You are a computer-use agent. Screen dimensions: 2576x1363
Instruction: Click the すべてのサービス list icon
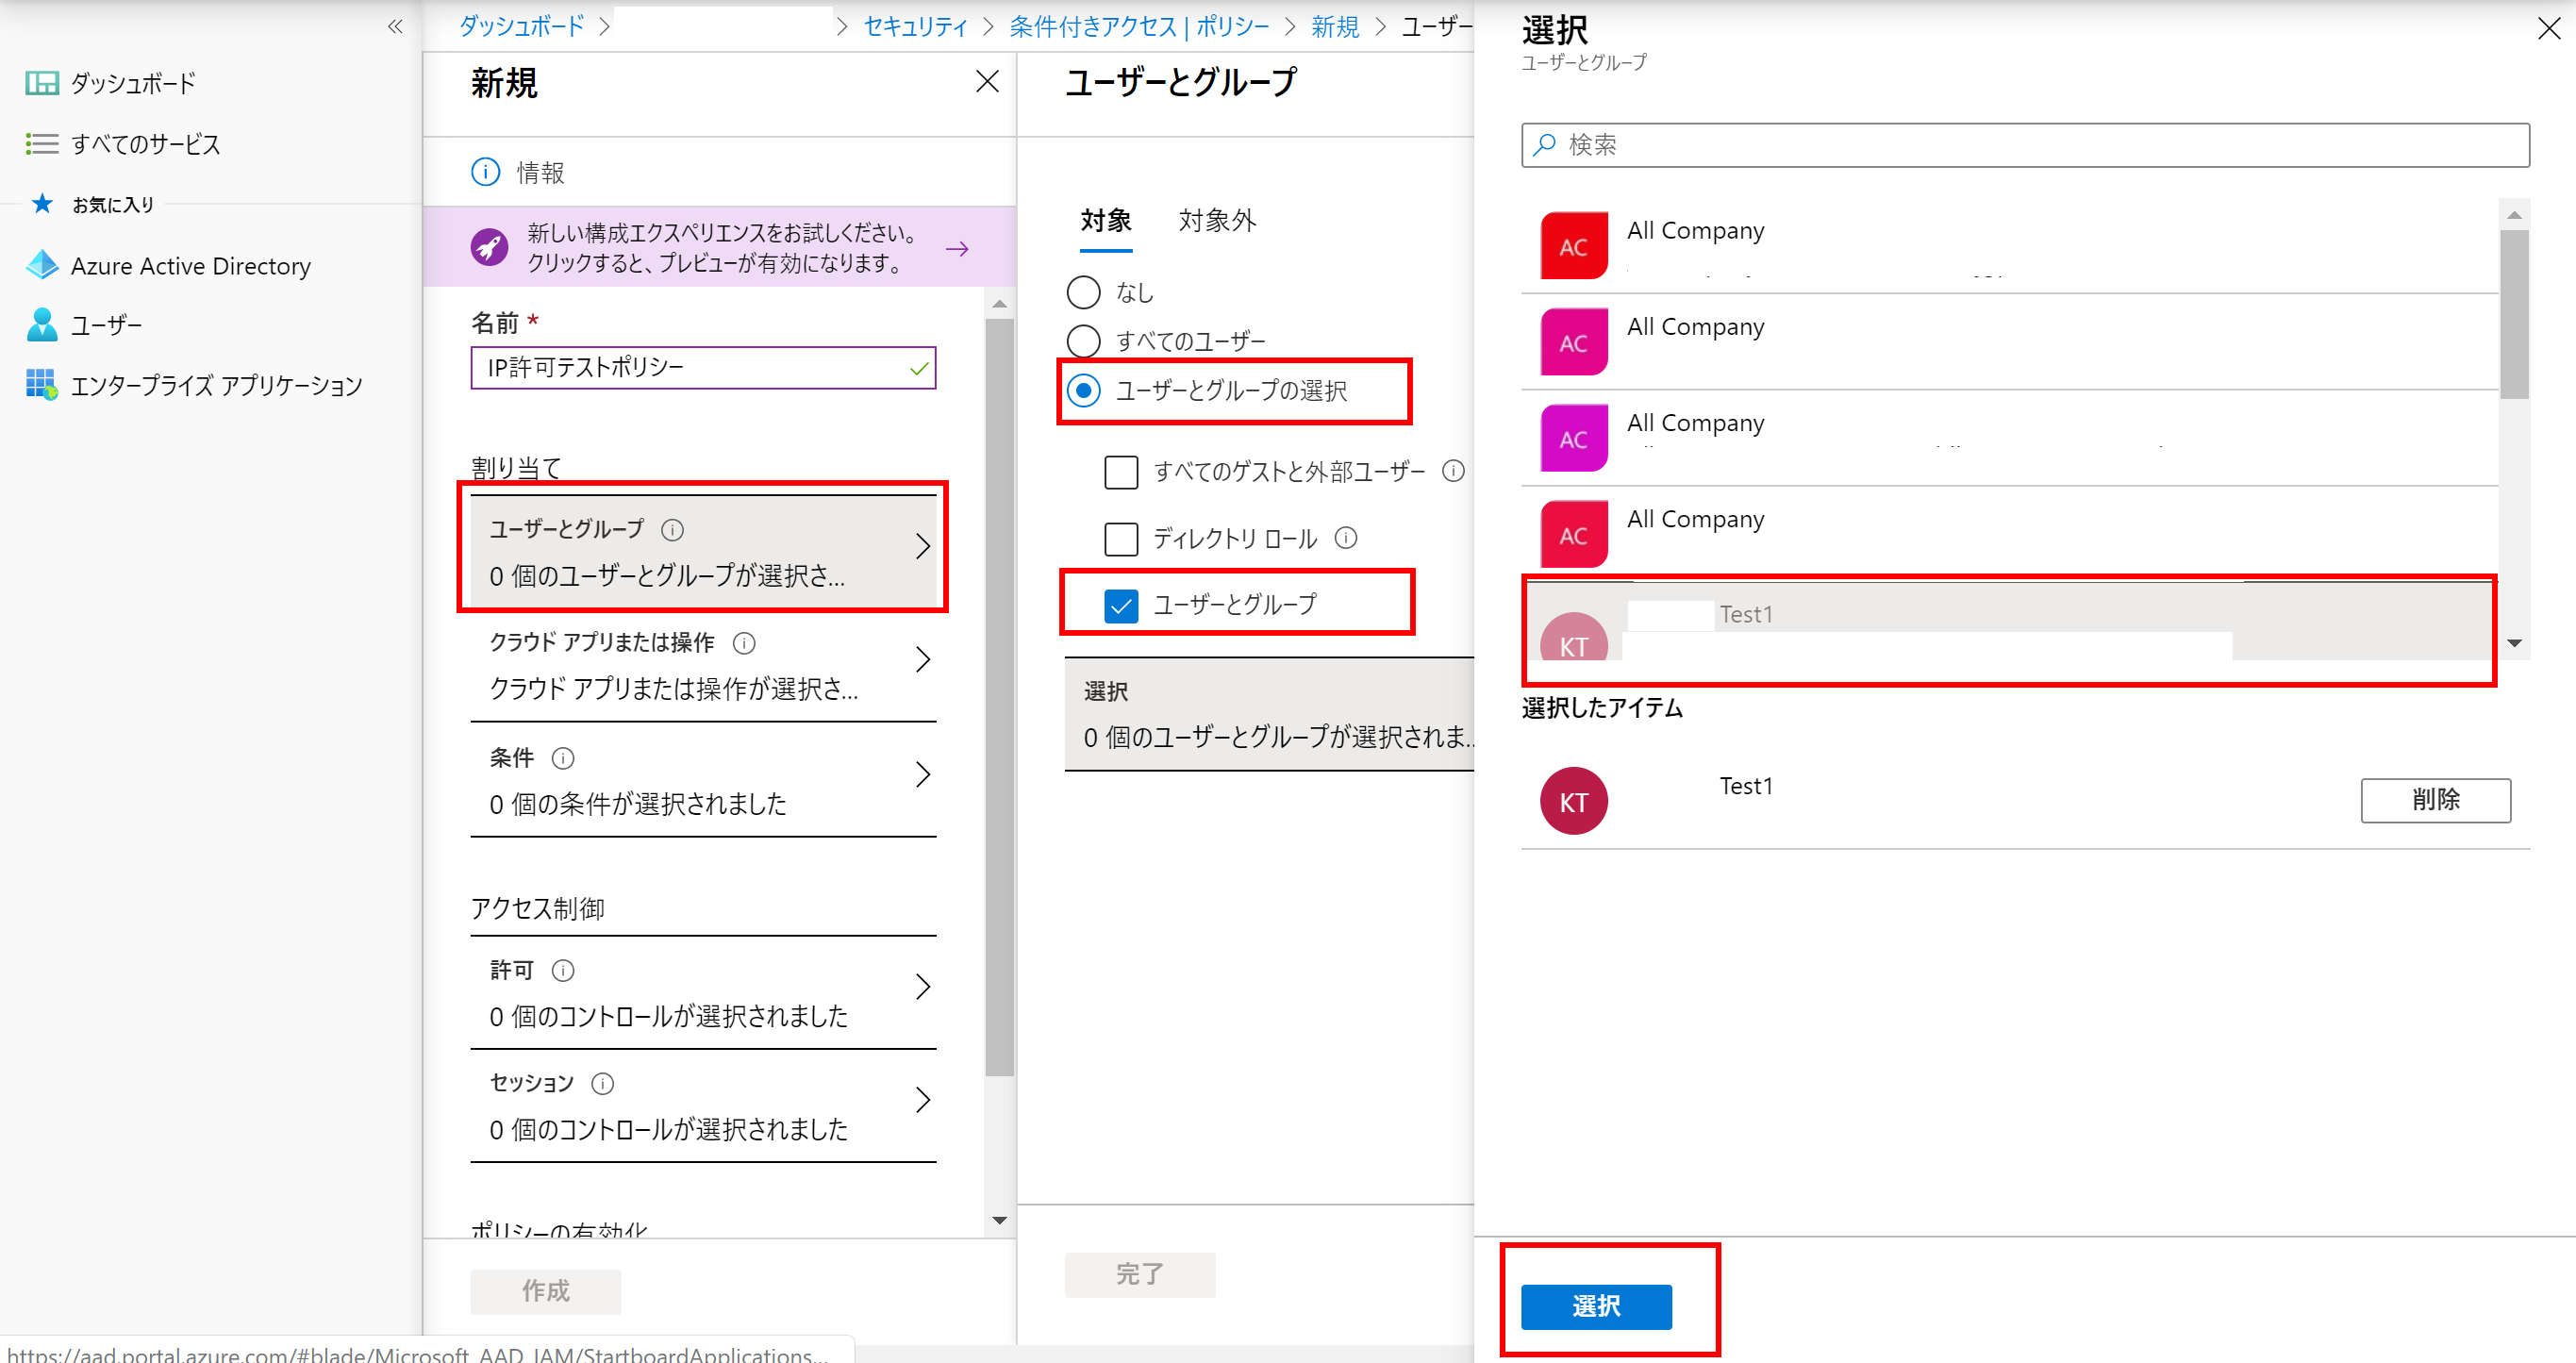click(x=41, y=144)
